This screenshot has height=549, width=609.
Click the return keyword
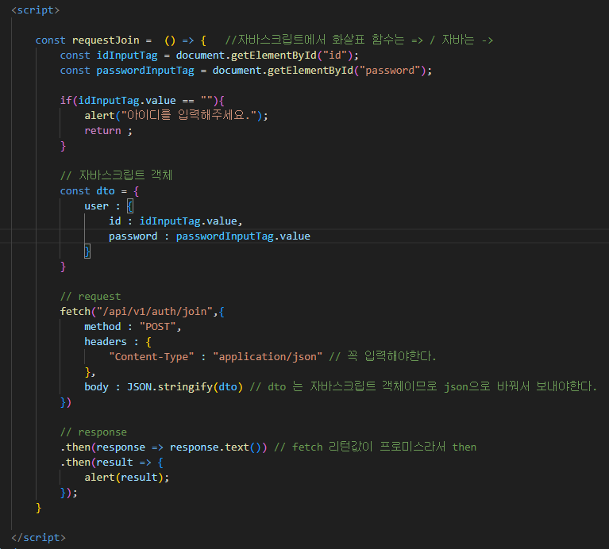coord(102,131)
